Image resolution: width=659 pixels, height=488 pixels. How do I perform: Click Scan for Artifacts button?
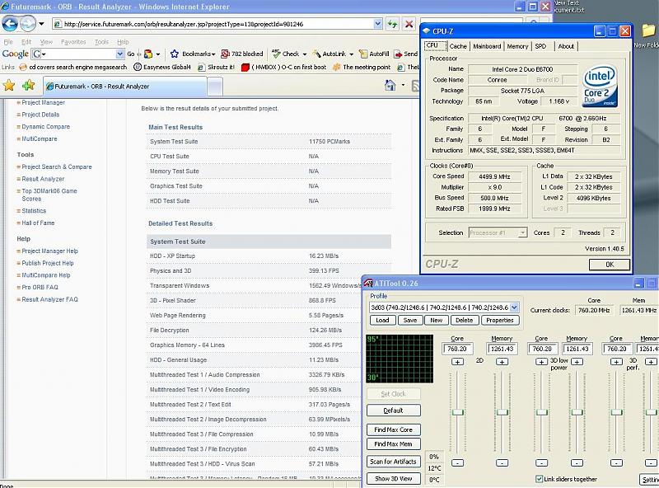click(x=394, y=462)
